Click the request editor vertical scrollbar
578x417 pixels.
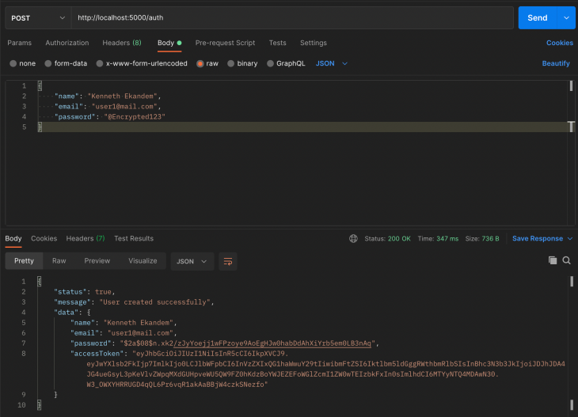[x=571, y=85]
